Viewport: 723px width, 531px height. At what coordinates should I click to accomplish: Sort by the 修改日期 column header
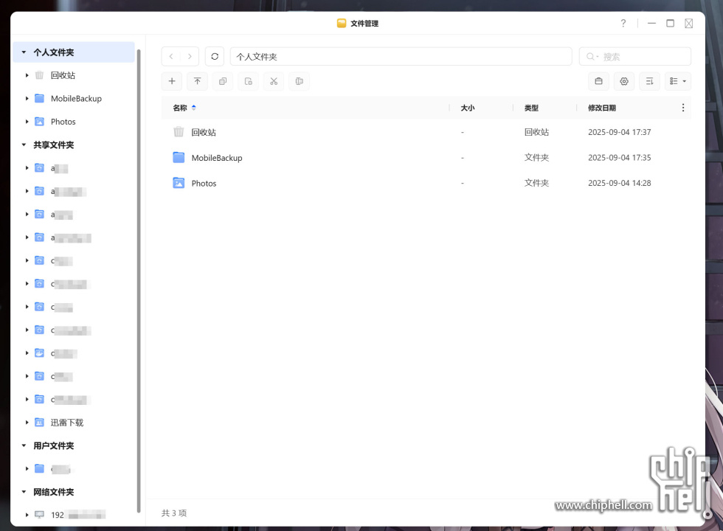pos(602,108)
